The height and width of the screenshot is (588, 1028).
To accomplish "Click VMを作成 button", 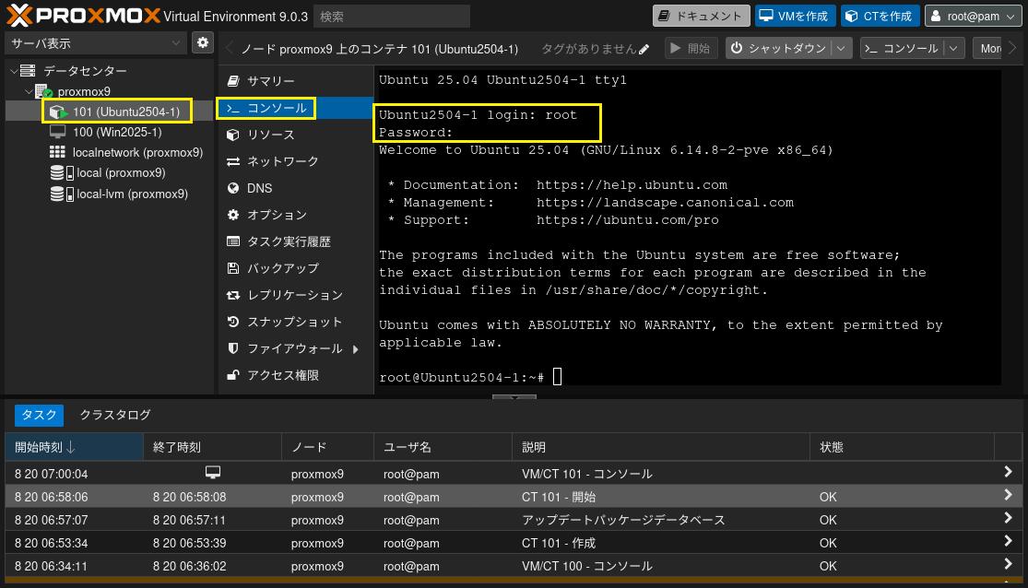I will pyautogui.click(x=795, y=16).
